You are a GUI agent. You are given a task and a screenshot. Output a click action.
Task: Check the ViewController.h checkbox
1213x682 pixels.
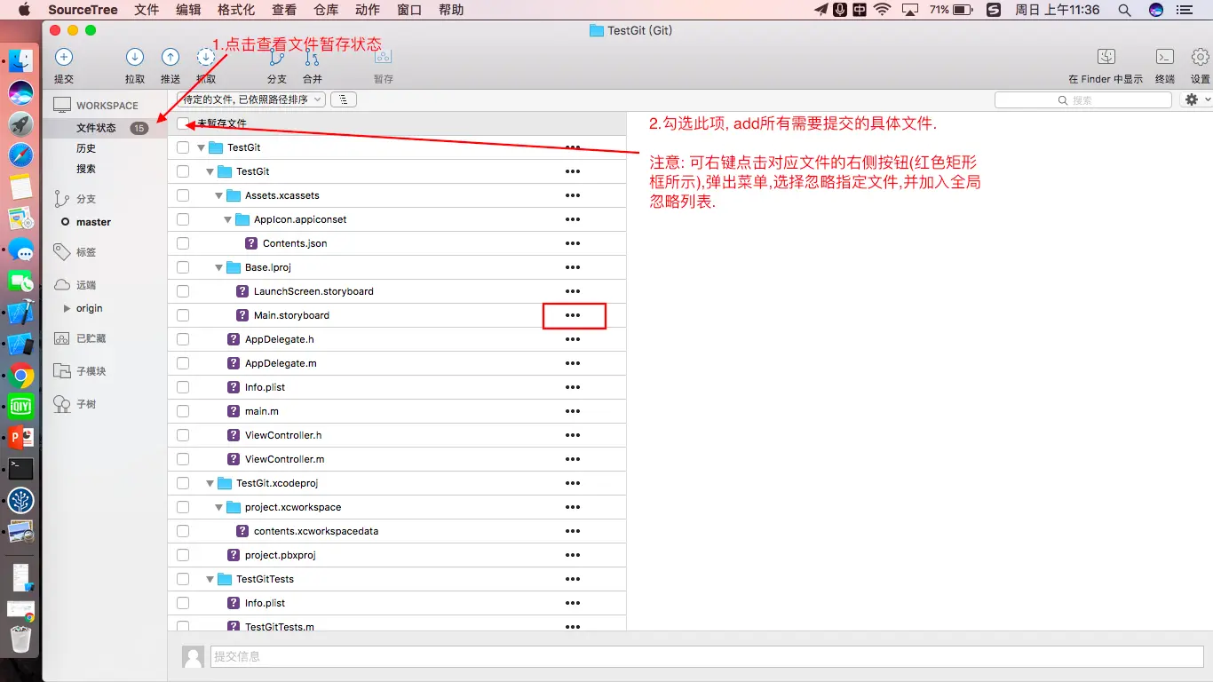point(183,435)
